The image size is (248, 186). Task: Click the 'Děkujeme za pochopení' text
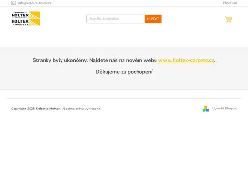tap(124, 72)
